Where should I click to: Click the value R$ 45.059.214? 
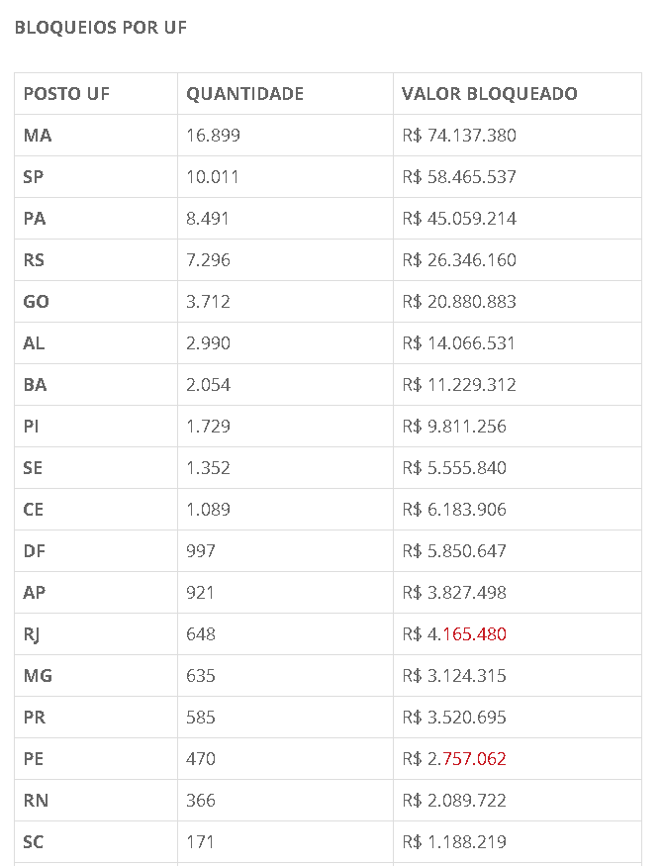(x=459, y=219)
